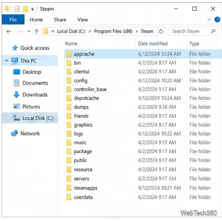
Task: Click the address bar folder icon
Action: (46, 31)
